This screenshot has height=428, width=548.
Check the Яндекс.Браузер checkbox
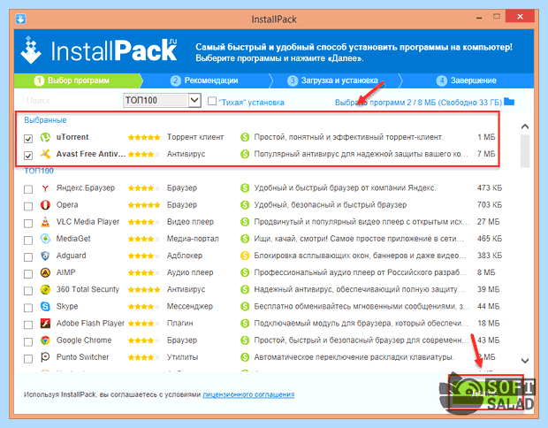click(28, 189)
